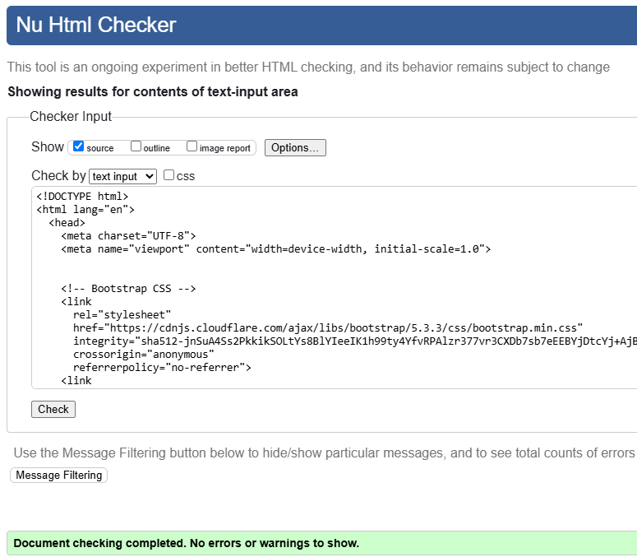Open the Check by text input dropdown
The height and width of the screenshot is (557, 637).
(122, 176)
